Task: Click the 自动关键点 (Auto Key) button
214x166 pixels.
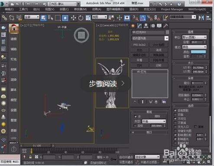Action: (126, 157)
